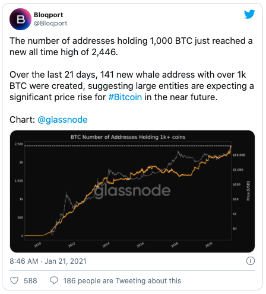Like the tweet with the heart icon
266x294 pixels.
[x=14, y=280]
